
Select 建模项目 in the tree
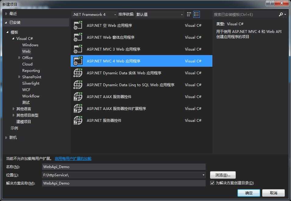pyautogui.click(x=23, y=122)
